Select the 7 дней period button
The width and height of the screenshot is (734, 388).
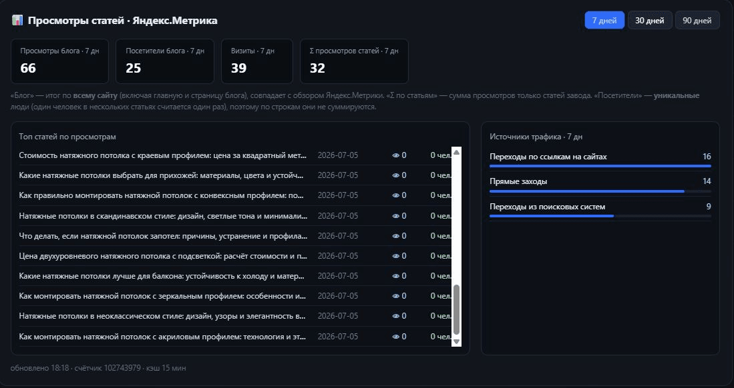click(x=604, y=20)
